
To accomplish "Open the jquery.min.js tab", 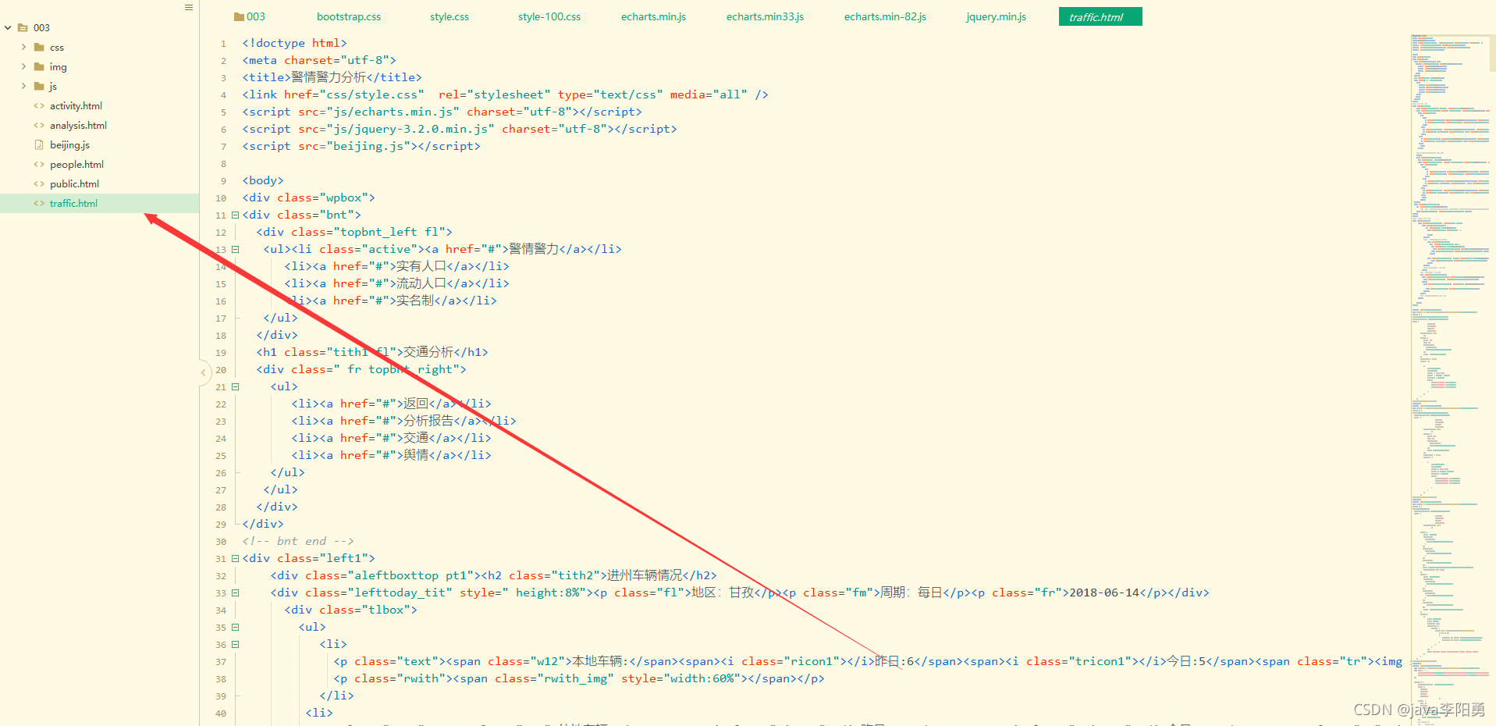I will (x=995, y=16).
